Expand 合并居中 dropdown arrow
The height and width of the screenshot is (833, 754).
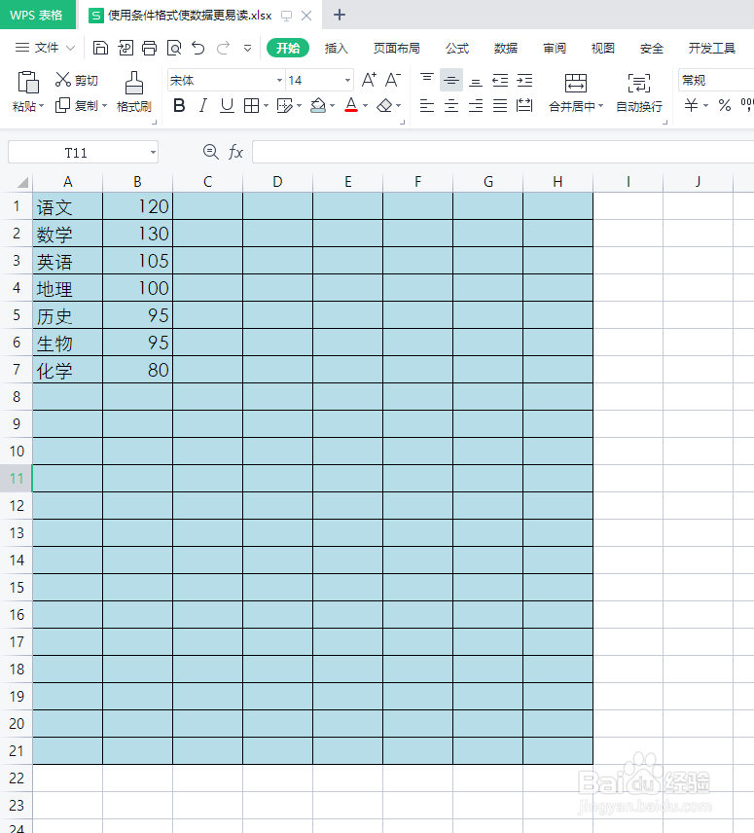coord(601,106)
